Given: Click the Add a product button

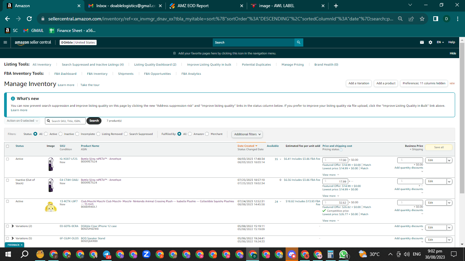Looking at the screenshot, I should pyautogui.click(x=386, y=83).
